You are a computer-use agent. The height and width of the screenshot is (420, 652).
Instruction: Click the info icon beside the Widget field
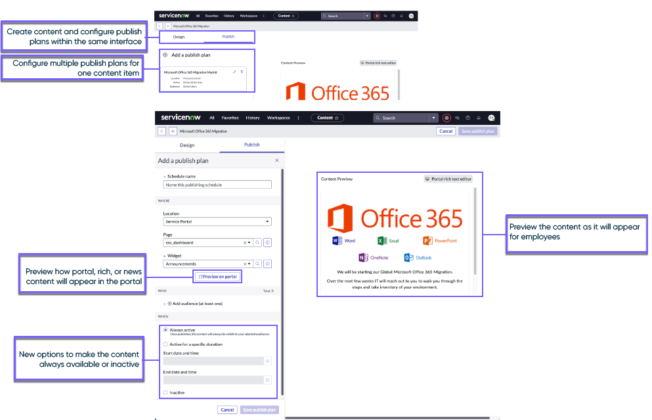coord(268,264)
